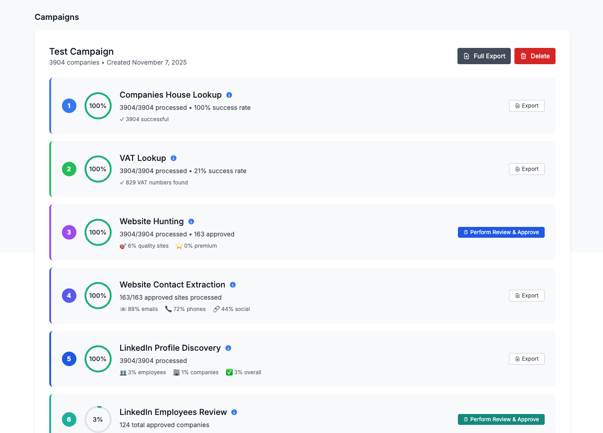Delete the Test Campaign
The image size is (603, 433).
[x=535, y=56]
